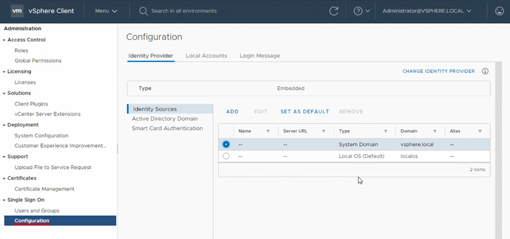Click the localos domain cell
This screenshot has height=239, width=510.
(x=409, y=156)
